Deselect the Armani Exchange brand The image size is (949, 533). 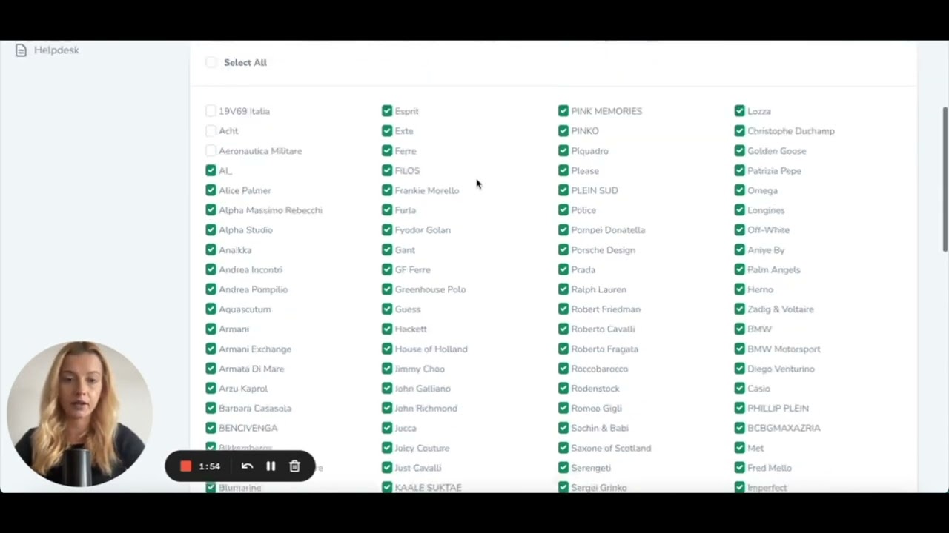coord(211,349)
